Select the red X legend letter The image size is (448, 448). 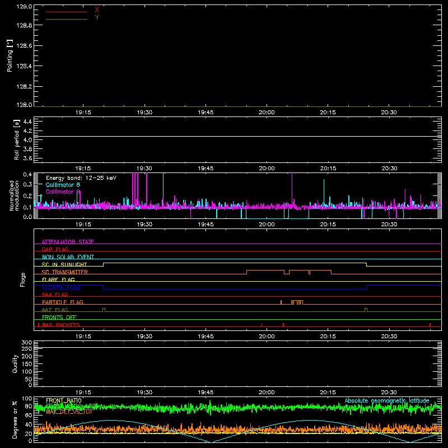point(97,10)
